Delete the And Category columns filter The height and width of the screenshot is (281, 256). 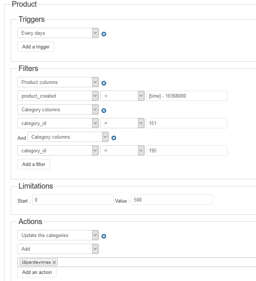point(114,138)
